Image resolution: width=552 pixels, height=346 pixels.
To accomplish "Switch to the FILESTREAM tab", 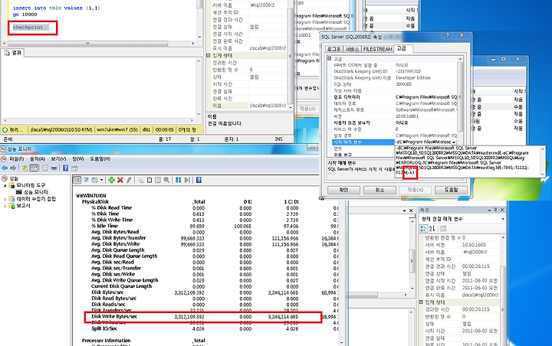I will click(377, 49).
